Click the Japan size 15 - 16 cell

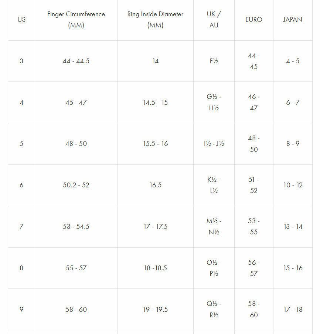tap(292, 268)
